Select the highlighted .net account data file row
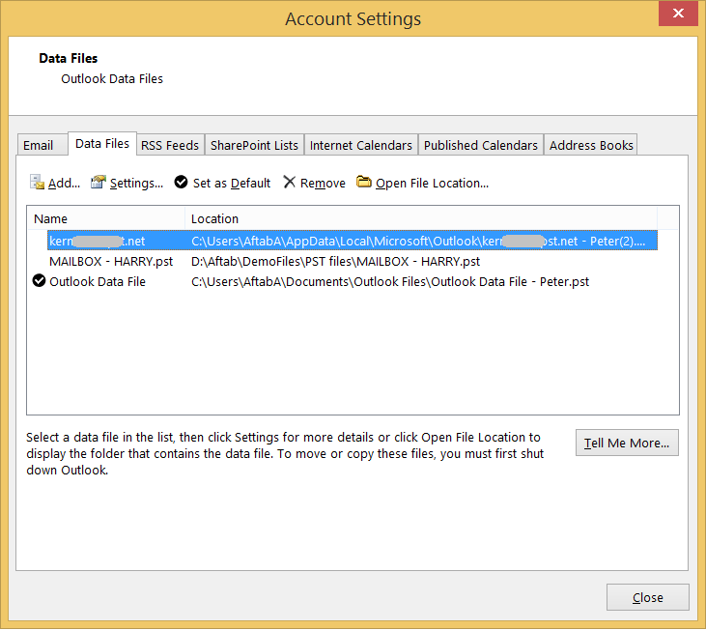 tap(353, 241)
